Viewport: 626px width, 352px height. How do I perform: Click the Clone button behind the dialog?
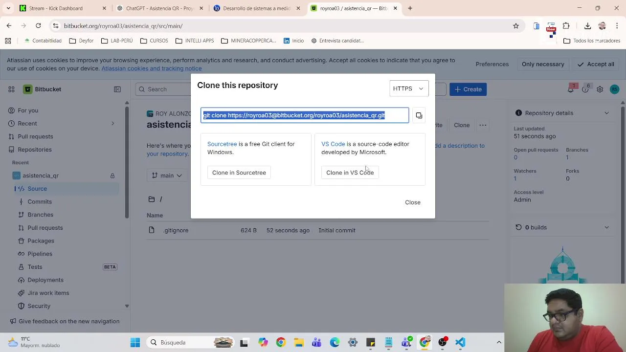coord(462,125)
